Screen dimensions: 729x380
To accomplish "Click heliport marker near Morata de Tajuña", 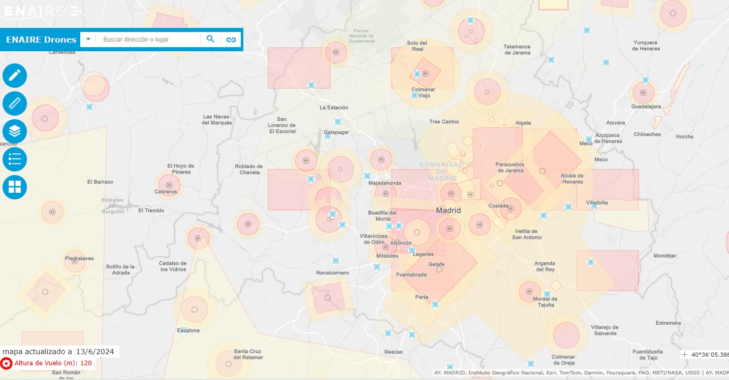I will tap(530, 291).
